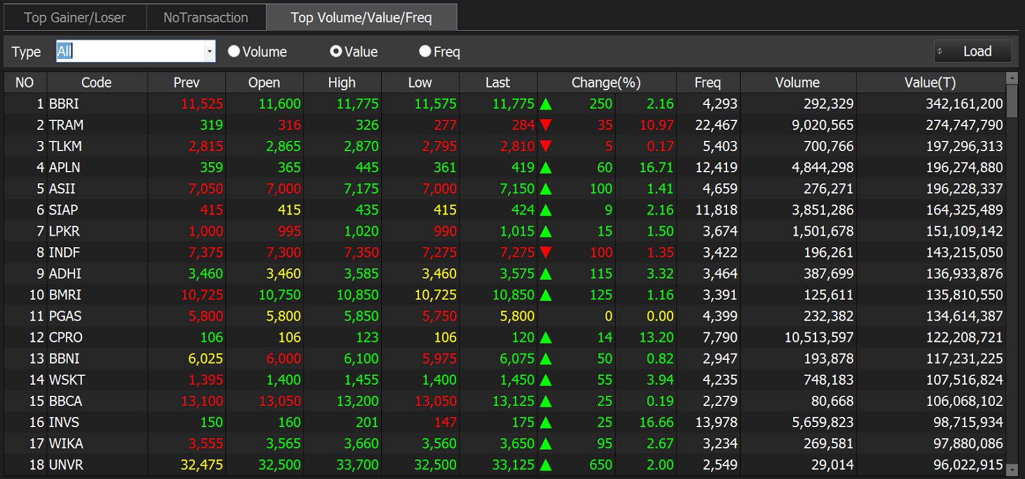Click the green up arrow for BBRI
Screen dimensions: 1025x479
coord(546,104)
